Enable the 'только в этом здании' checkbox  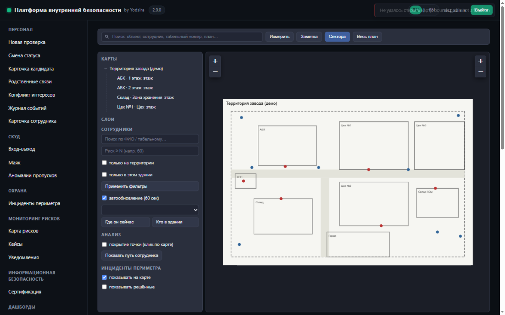pos(104,175)
